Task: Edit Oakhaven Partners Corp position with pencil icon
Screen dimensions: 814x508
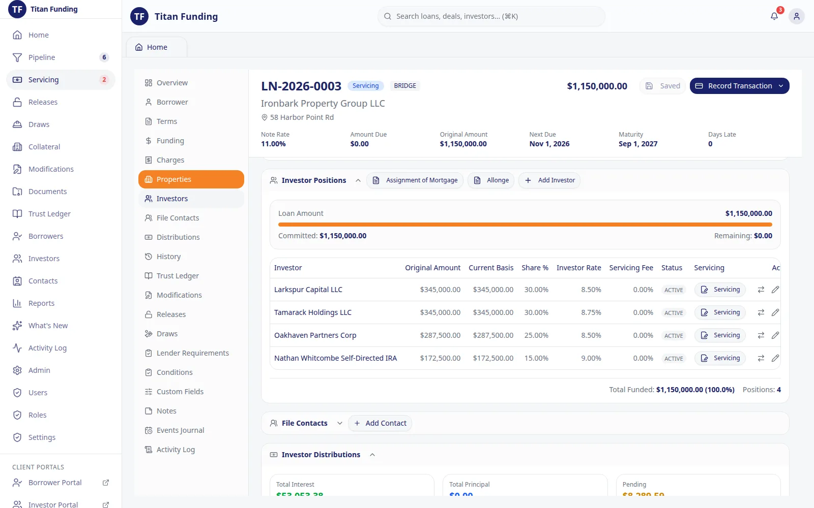Action: coord(775,335)
